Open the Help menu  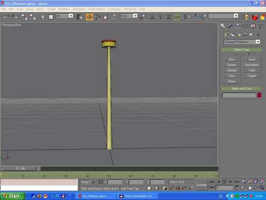pyautogui.click(x=142, y=9)
